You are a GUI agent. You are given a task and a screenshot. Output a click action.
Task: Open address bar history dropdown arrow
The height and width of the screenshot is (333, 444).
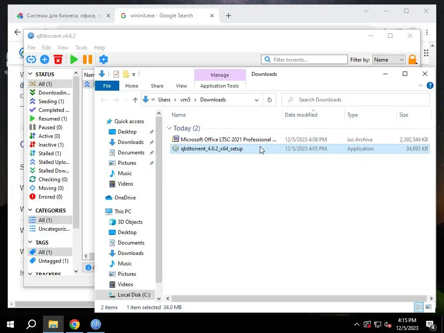pos(256,100)
